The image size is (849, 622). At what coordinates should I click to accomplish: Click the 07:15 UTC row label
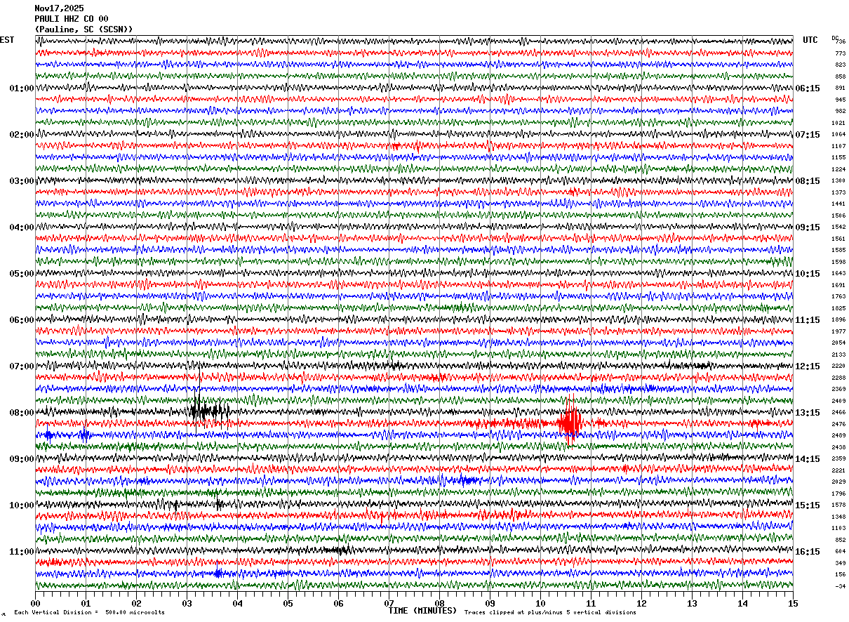point(808,135)
